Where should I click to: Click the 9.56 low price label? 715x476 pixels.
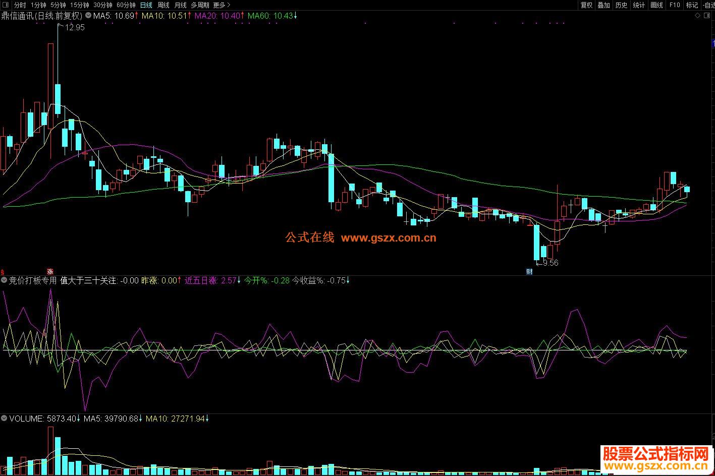point(551,263)
